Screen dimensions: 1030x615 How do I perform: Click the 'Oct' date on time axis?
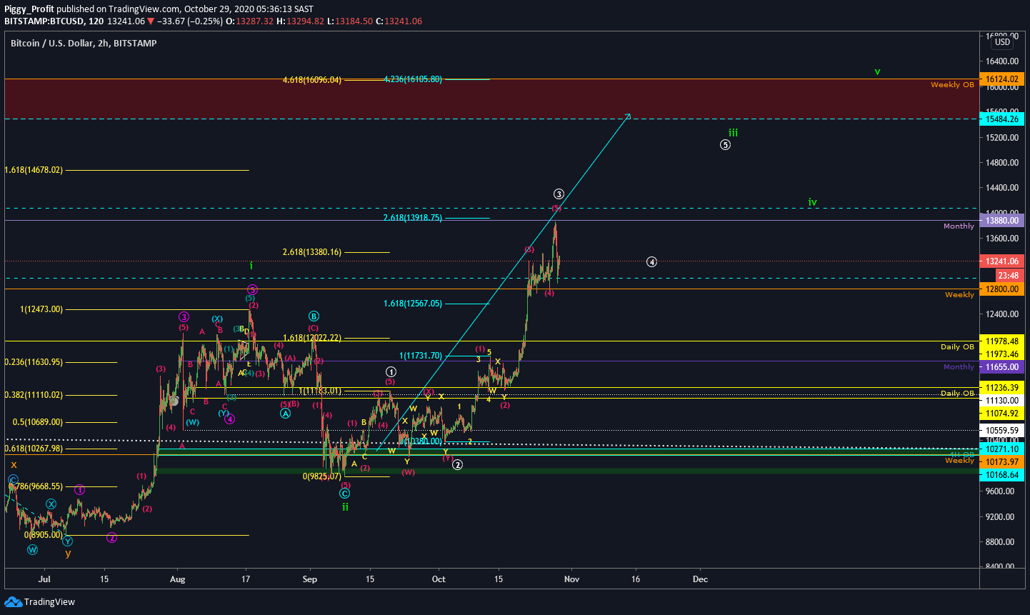[439, 579]
